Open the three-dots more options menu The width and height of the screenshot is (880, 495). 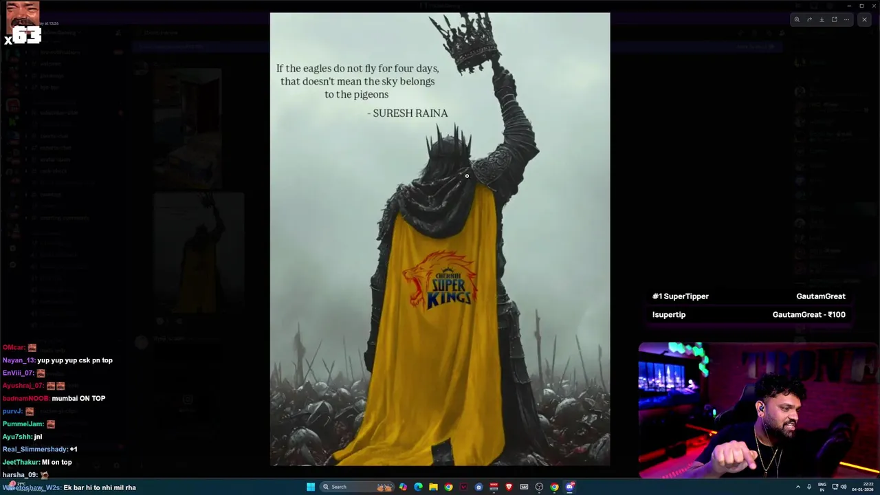846,19
